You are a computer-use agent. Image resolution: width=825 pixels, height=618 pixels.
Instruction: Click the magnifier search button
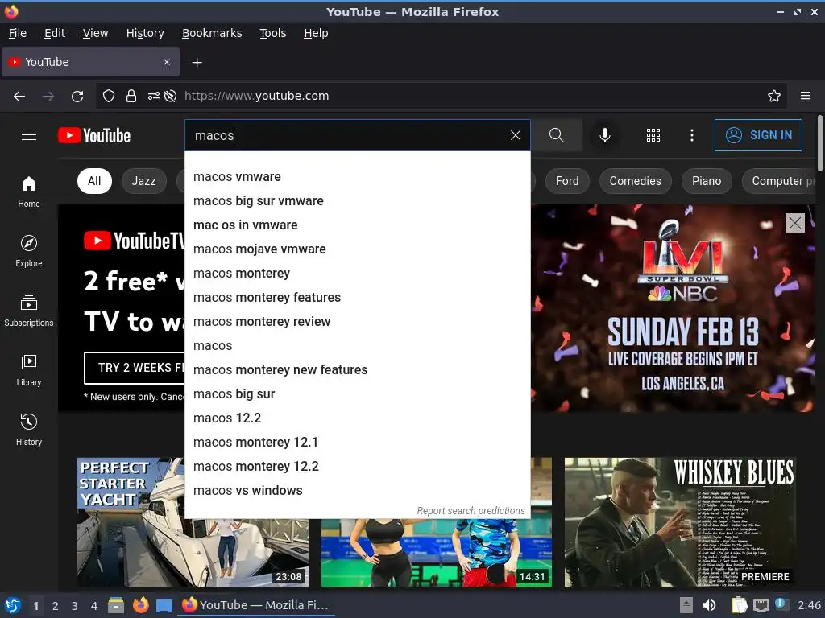coord(556,135)
